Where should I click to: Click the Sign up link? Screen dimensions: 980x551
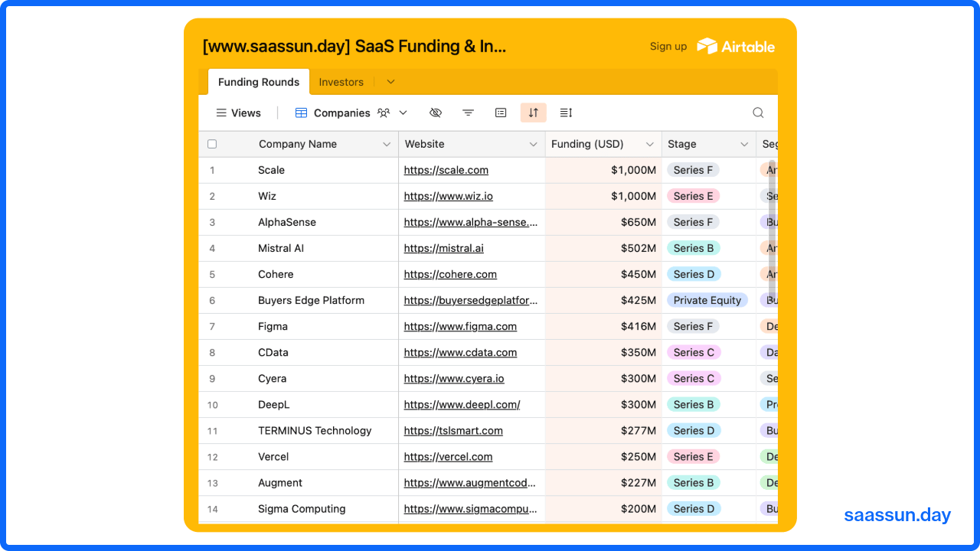pos(668,46)
